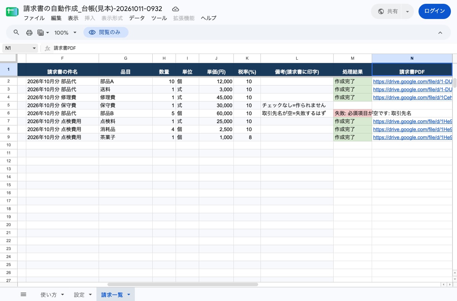The width and height of the screenshot is (457, 301).
Task: Open the search magnifier tool
Action: (x=16, y=33)
